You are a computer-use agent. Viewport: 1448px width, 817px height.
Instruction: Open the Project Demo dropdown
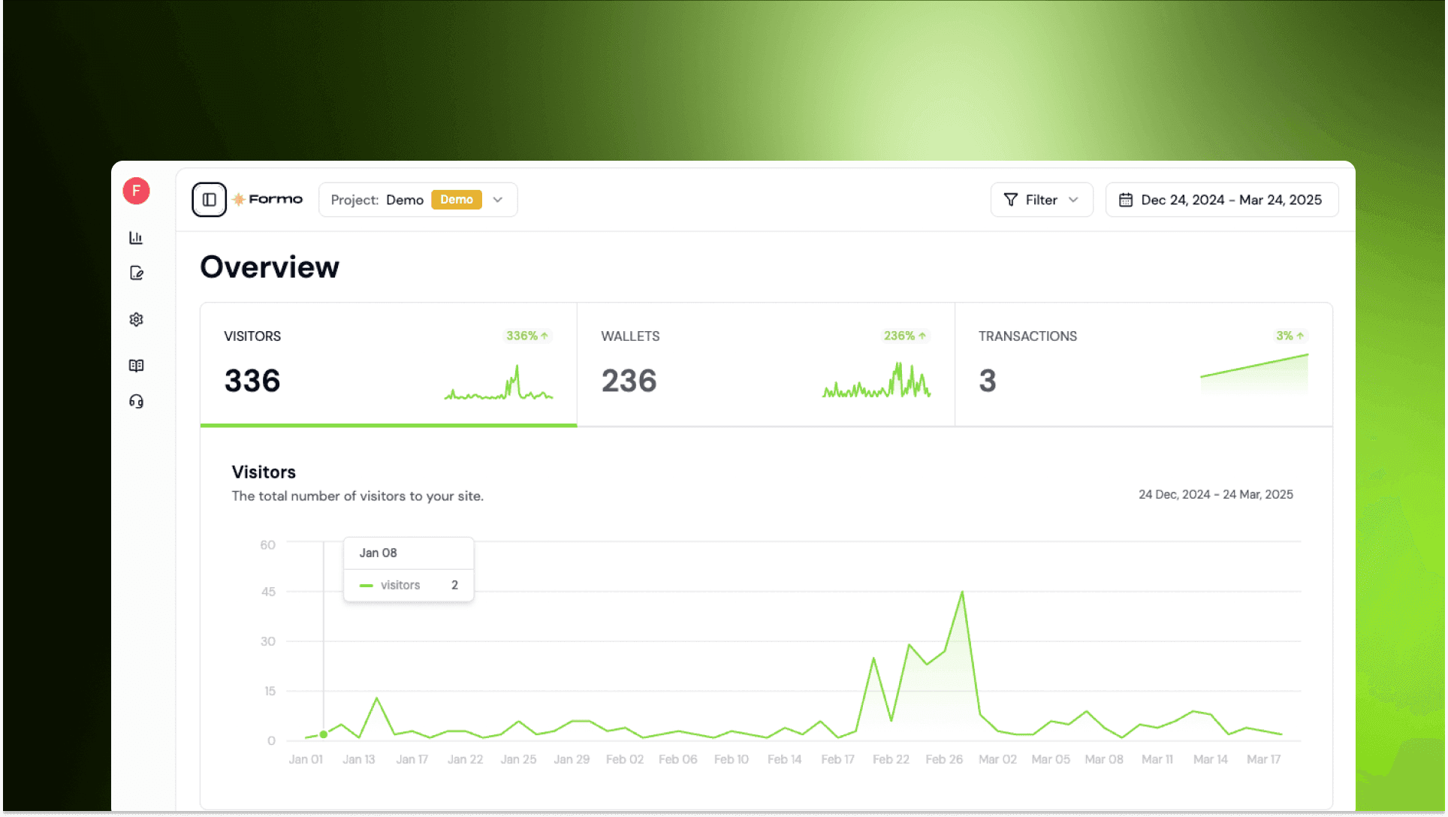pyautogui.click(x=418, y=200)
